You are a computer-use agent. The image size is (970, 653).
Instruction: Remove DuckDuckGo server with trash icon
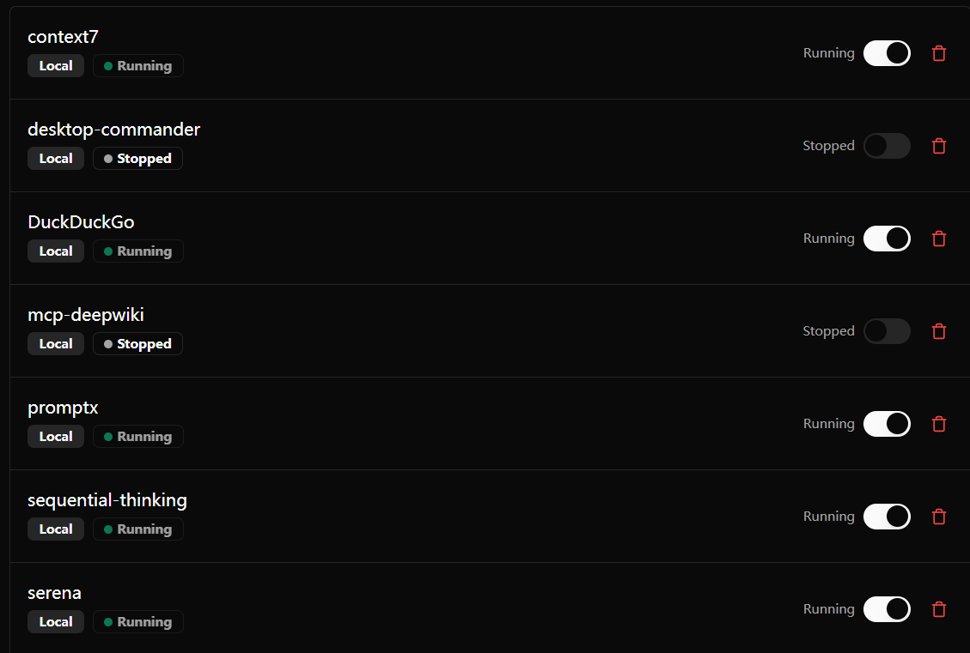[938, 239]
